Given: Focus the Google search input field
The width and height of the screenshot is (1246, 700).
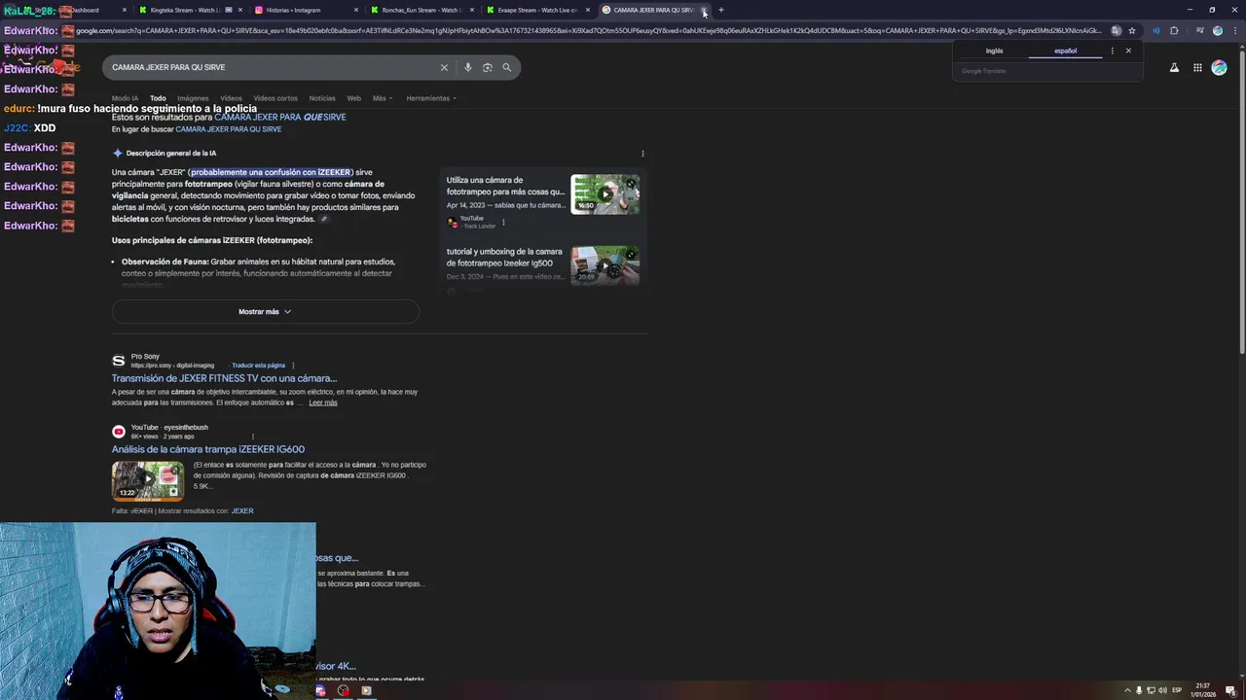Looking at the screenshot, I should click(x=273, y=67).
